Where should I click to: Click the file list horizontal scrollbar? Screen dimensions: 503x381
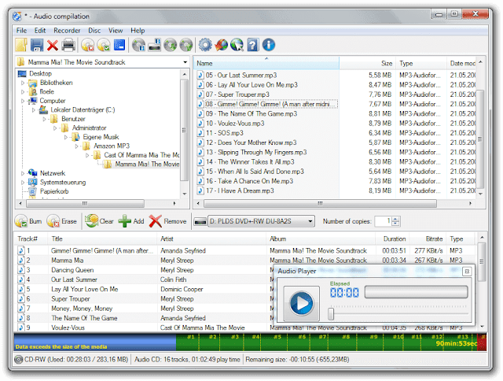point(320,203)
